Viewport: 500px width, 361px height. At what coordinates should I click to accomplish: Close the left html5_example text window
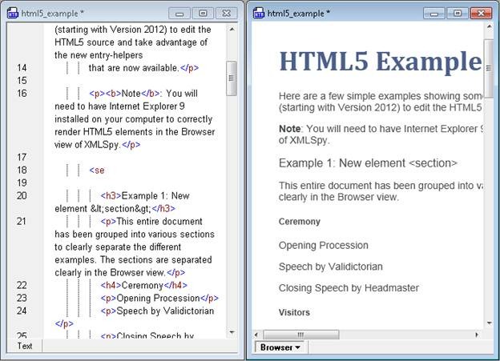click(224, 14)
